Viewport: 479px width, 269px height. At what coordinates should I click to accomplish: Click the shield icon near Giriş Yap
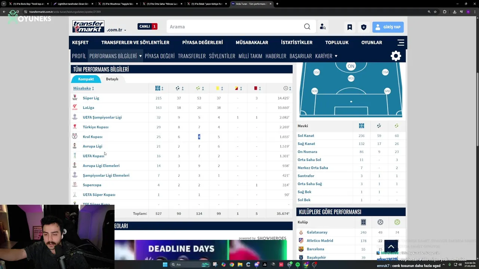click(x=363, y=27)
